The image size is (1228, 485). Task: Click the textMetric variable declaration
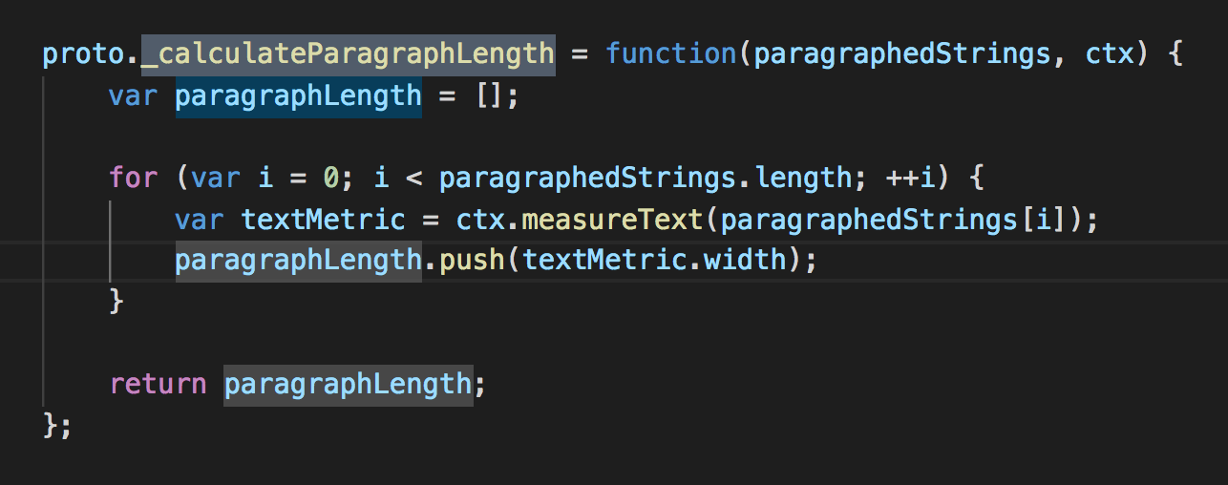[323, 220]
